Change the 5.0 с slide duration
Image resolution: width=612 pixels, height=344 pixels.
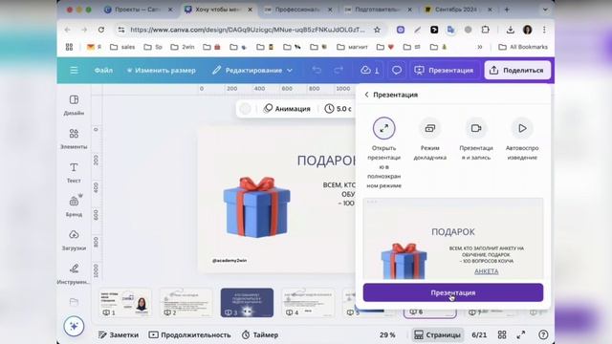point(338,109)
